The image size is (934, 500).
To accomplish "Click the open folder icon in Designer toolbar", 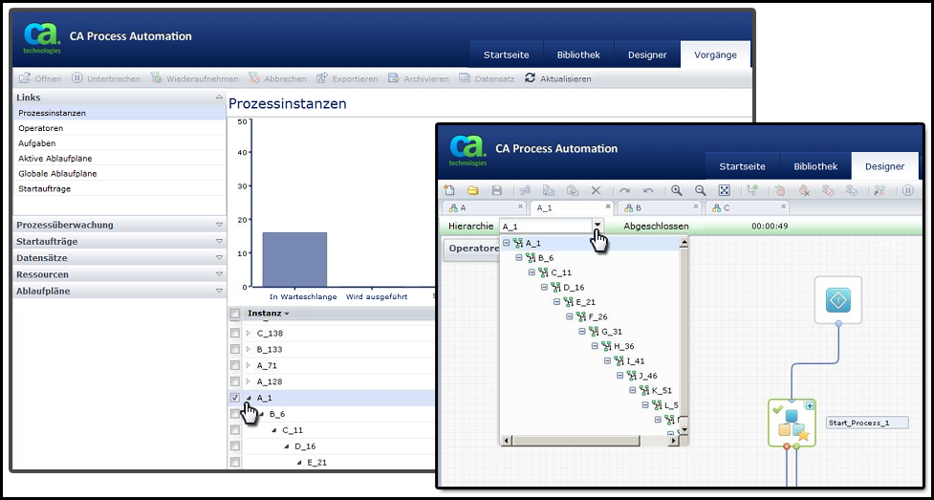I will (x=473, y=190).
